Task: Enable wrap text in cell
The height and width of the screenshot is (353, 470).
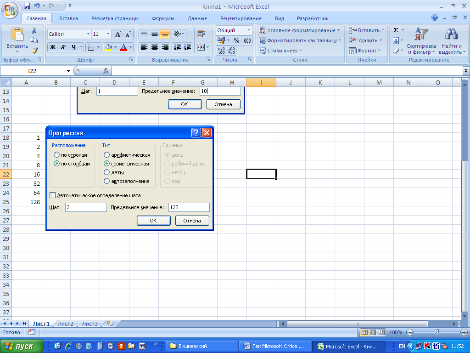Action: (x=201, y=34)
